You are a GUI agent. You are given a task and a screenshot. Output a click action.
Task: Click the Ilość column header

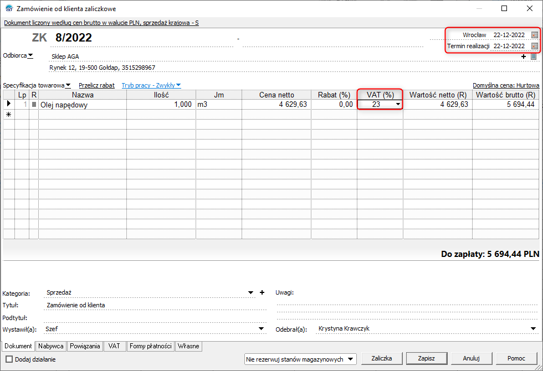[161, 95]
